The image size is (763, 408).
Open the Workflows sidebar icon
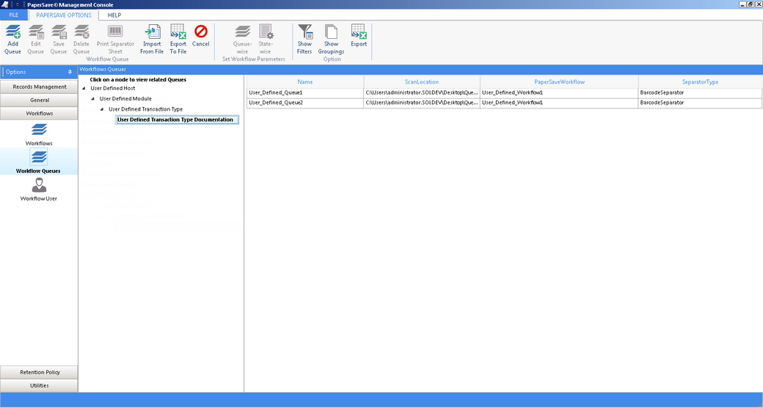(x=39, y=130)
